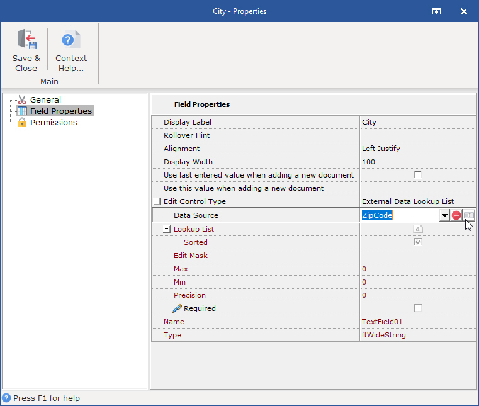Toggle the Sorted checkbox

pyautogui.click(x=417, y=242)
